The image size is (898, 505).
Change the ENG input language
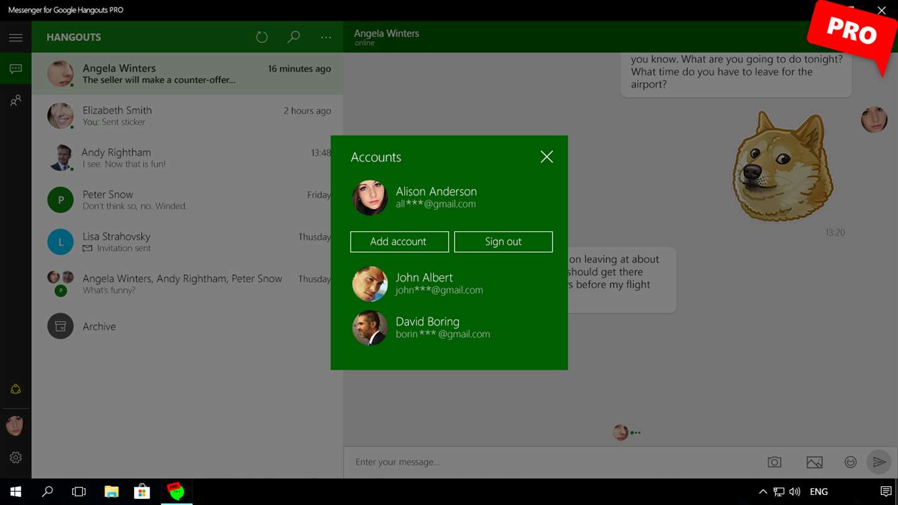point(819,492)
